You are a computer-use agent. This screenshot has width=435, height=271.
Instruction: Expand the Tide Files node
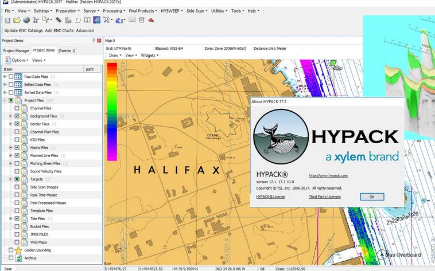tap(10, 219)
